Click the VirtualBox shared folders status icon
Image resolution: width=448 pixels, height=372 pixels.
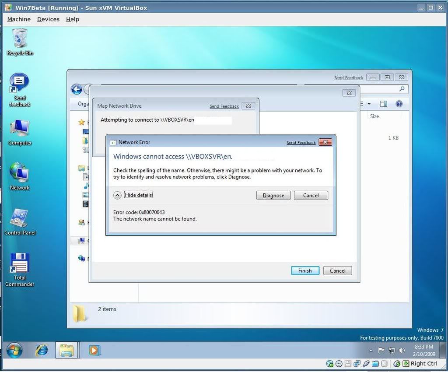point(375,364)
